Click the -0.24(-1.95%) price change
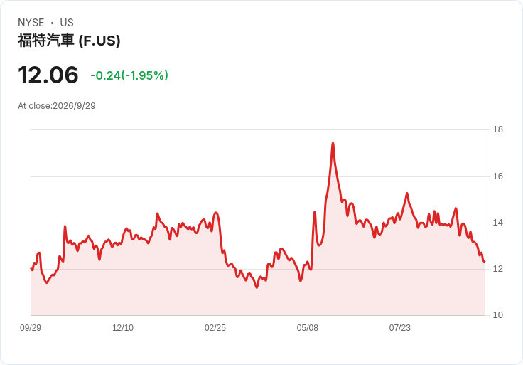Viewport: 523px width, 365px height. tap(129, 75)
